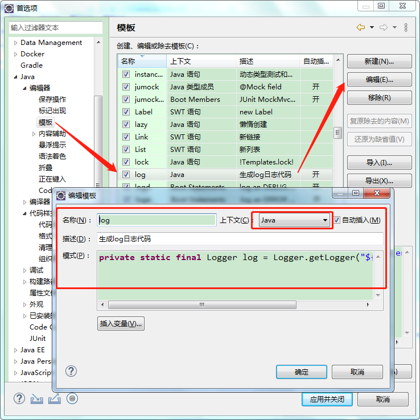Sort by 上下文 column header

pos(201,61)
